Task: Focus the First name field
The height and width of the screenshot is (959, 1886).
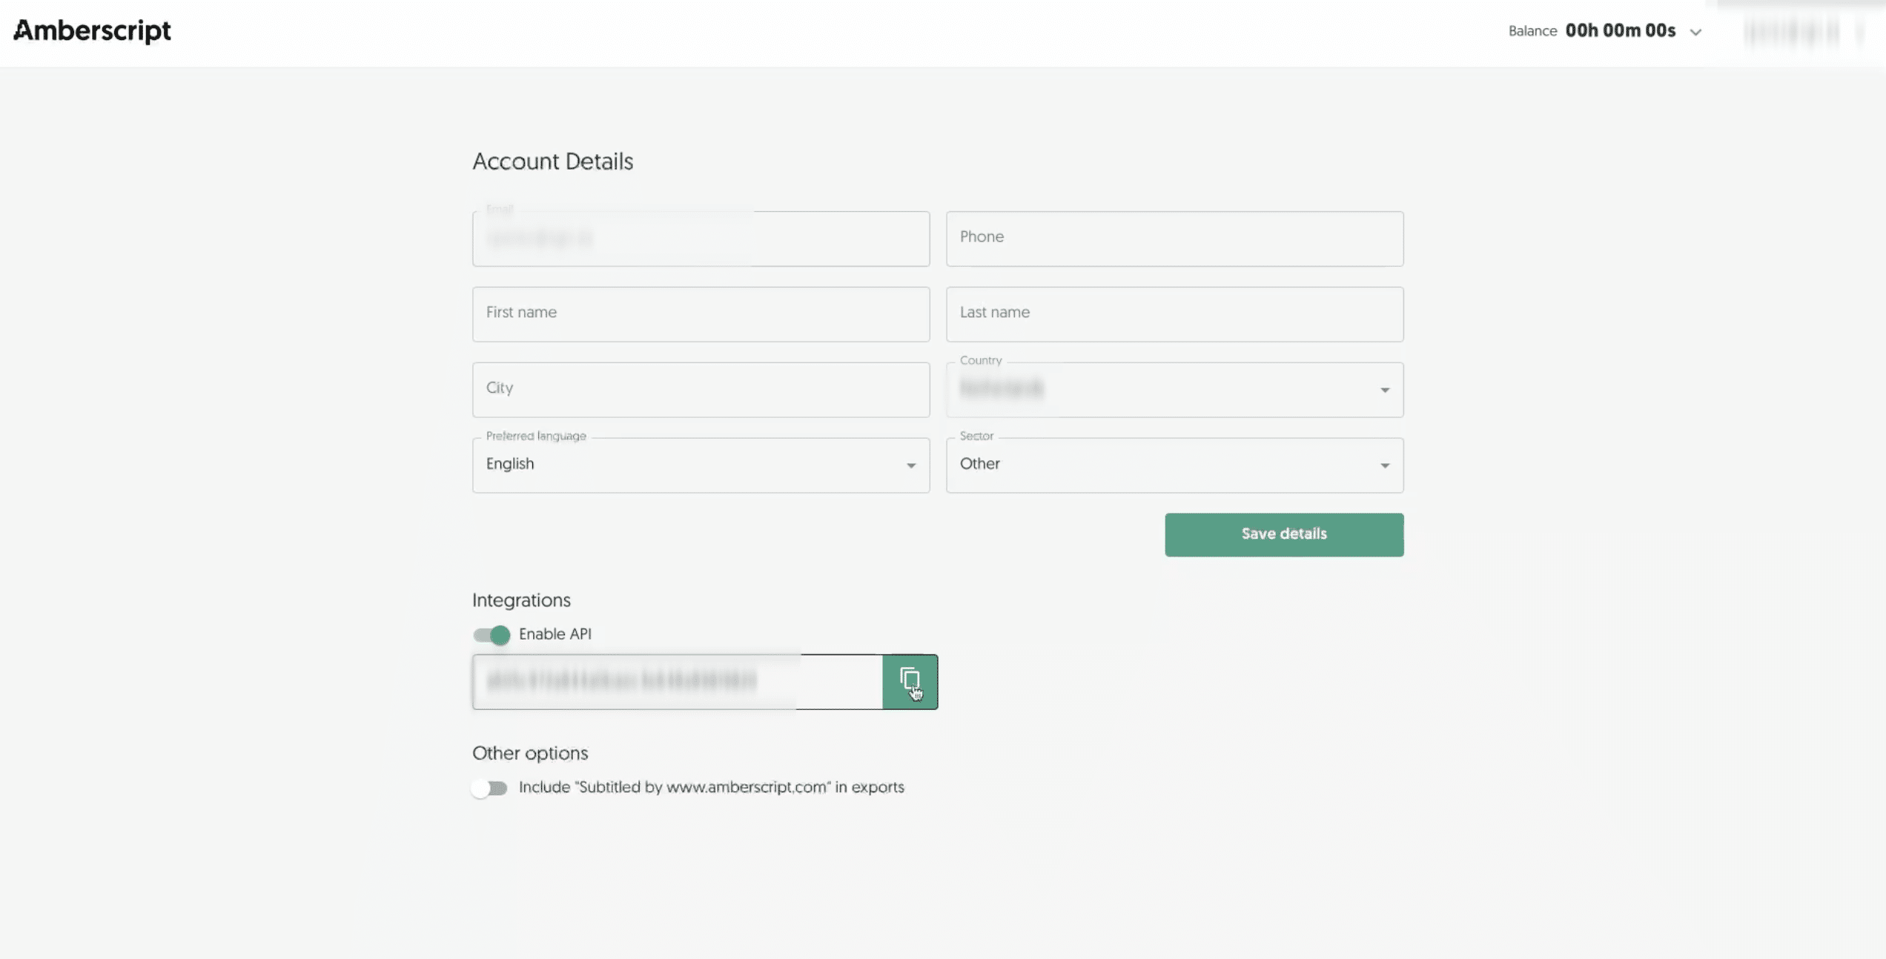Action: click(x=701, y=314)
